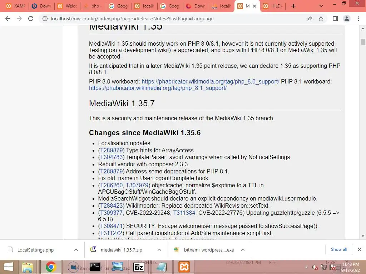
Task: Open XAMPP control panel from the taskbar
Action: [184, 267]
